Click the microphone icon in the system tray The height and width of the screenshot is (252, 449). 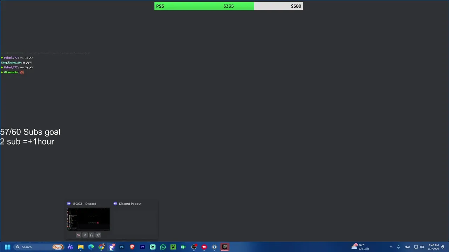coord(398,247)
